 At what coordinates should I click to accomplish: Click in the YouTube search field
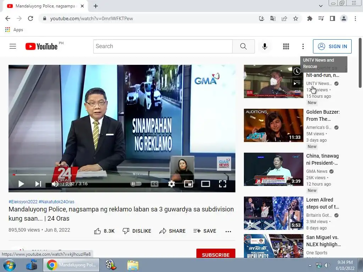163,46
